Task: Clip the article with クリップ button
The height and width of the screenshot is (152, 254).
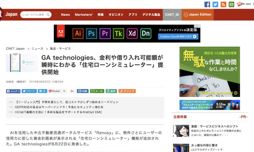Action: point(127,91)
